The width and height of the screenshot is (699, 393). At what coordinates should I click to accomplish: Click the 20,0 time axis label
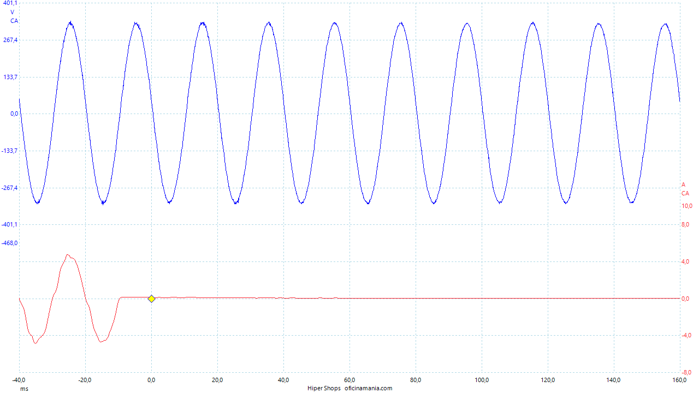click(x=217, y=380)
